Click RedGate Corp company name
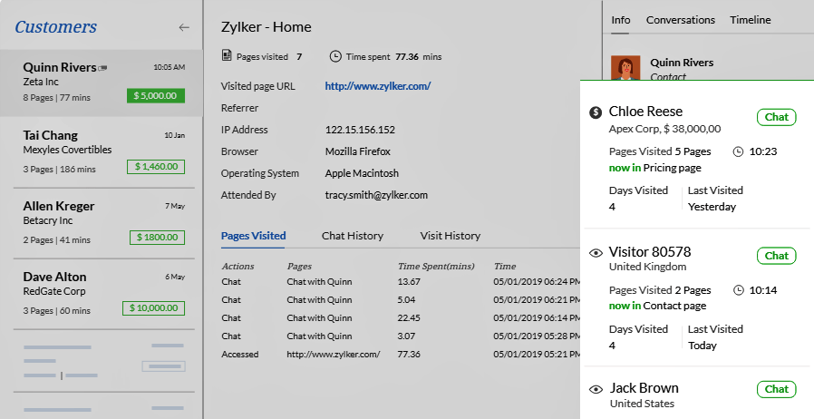814x419 pixels. pyautogui.click(x=54, y=291)
